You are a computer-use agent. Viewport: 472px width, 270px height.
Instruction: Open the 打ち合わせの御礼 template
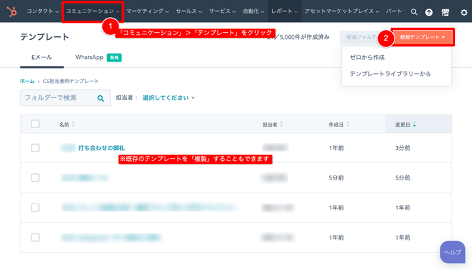(x=101, y=147)
